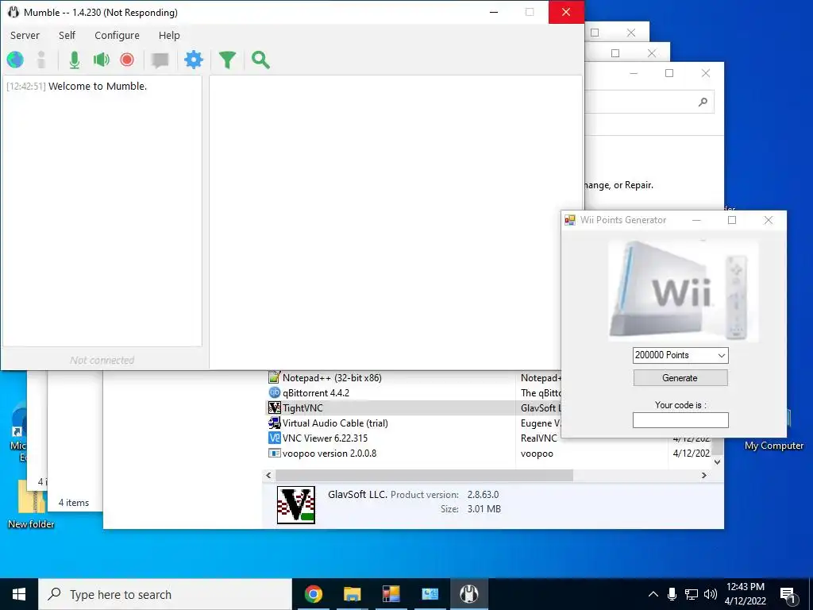The width and height of the screenshot is (813, 610).
Task: Open the Server menu in Mumble
Action: click(x=25, y=35)
